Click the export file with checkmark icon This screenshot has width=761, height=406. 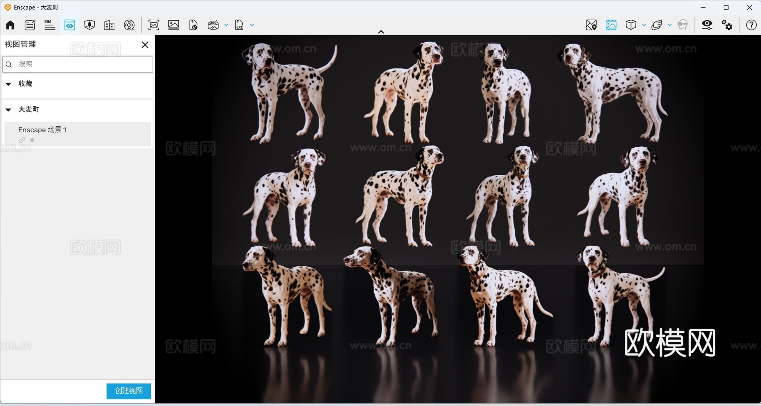[193, 25]
